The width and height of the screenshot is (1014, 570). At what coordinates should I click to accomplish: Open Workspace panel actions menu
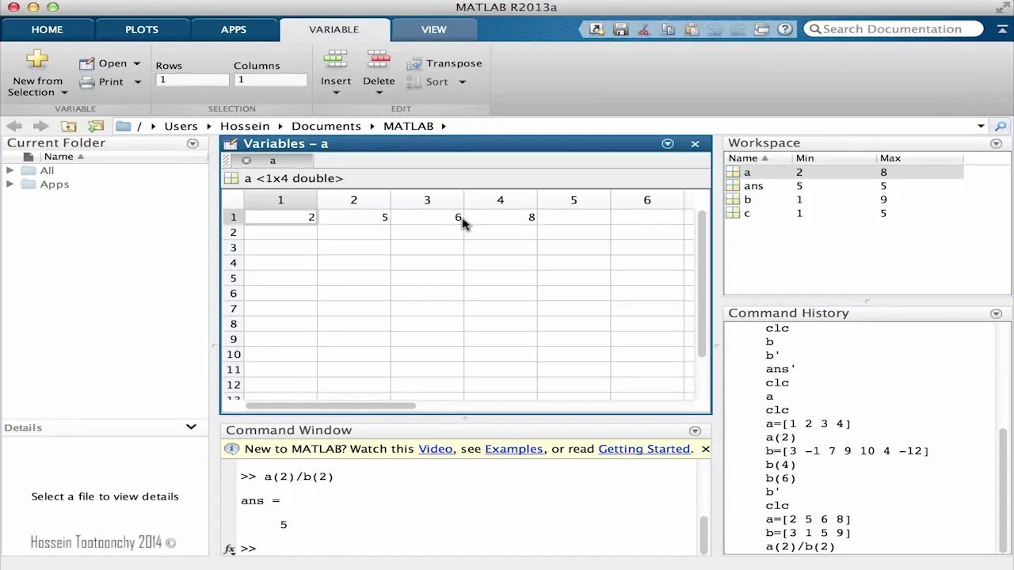click(x=996, y=143)
